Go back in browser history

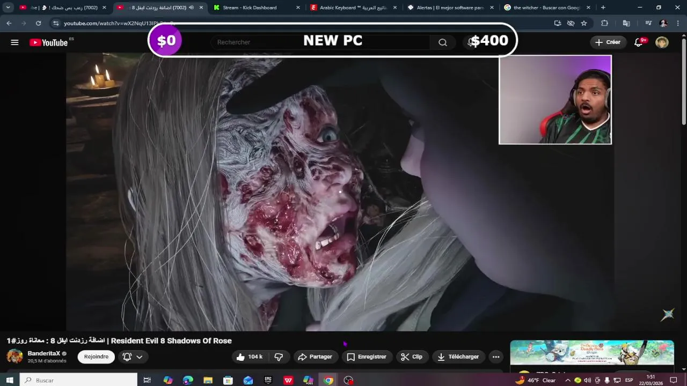coord(9,23)
